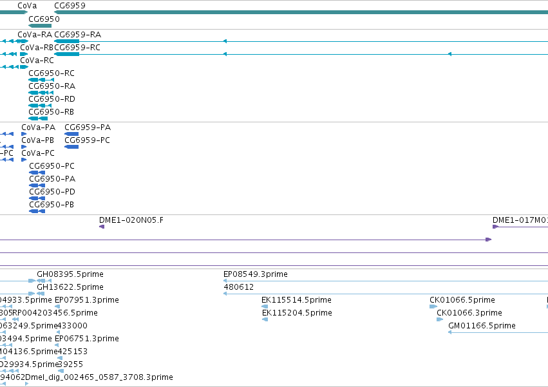Click the DME1-017M01 feature label
Viewport: 548px width, 387px height.
click(x=520, y=220)
